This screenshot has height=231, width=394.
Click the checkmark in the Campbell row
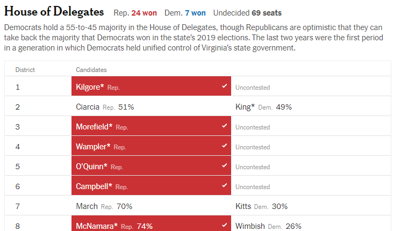coord(224,185)
